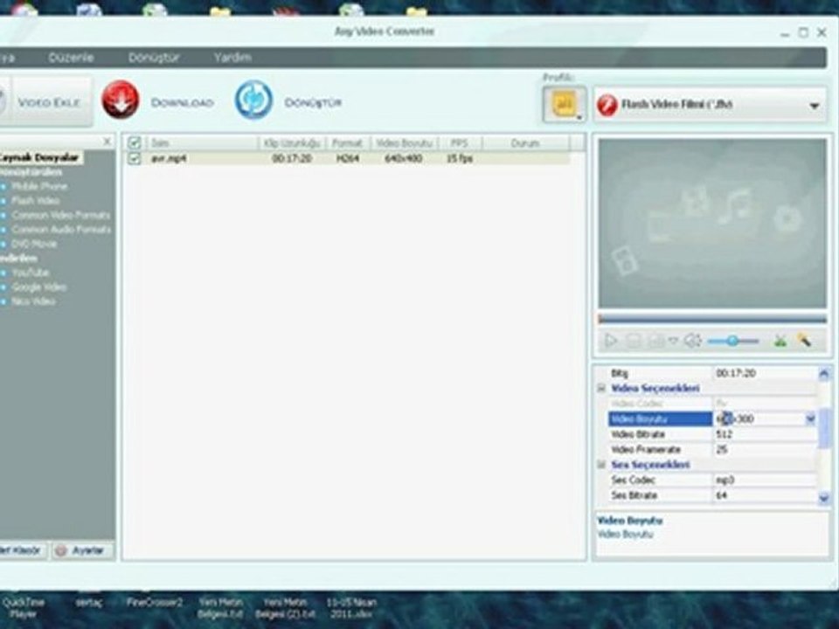Viewport: 839px width, 629px height.
Task: Select DVD Movie in the sidebar
Action: [34, 244]
